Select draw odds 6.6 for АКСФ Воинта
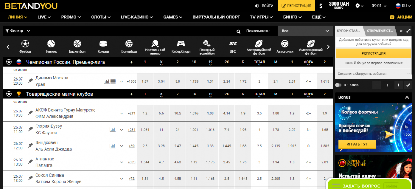The height and width of the screenshot is (189, 415). (161, 113)
